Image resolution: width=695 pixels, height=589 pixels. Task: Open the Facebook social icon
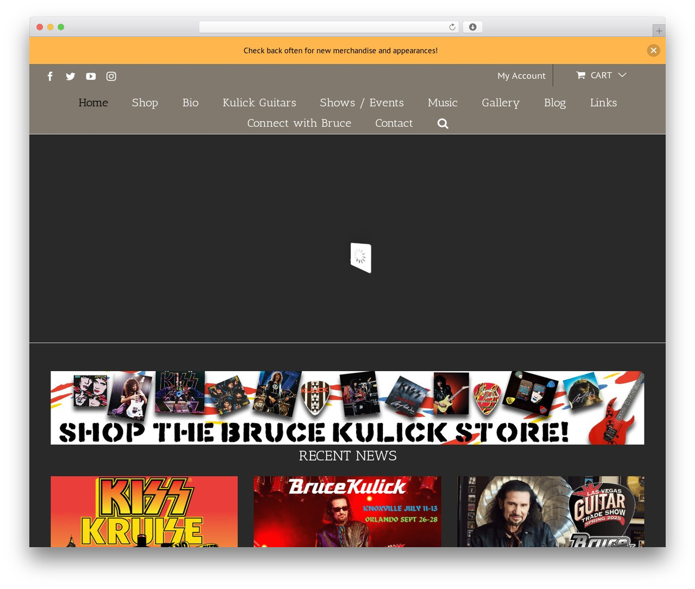tap(50, 76)
